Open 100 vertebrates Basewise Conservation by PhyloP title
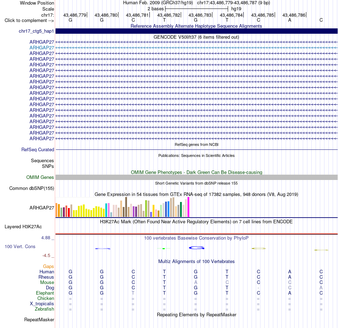 point(196,238)
